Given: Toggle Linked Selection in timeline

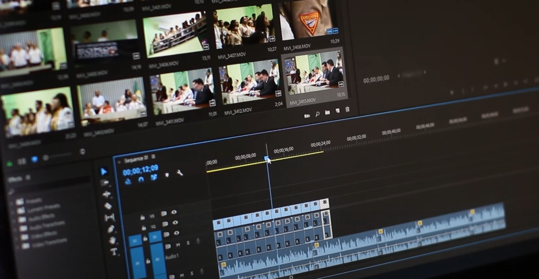Looking at the screenshot, I should pos(154,177).
